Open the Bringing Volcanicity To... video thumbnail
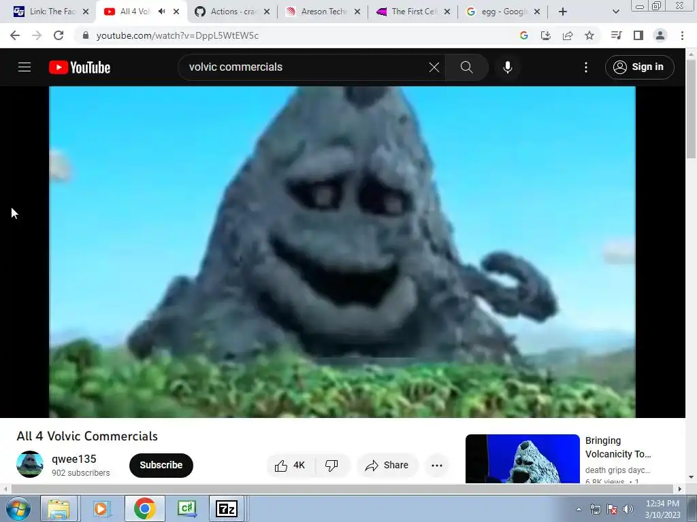 pos(522,459)
